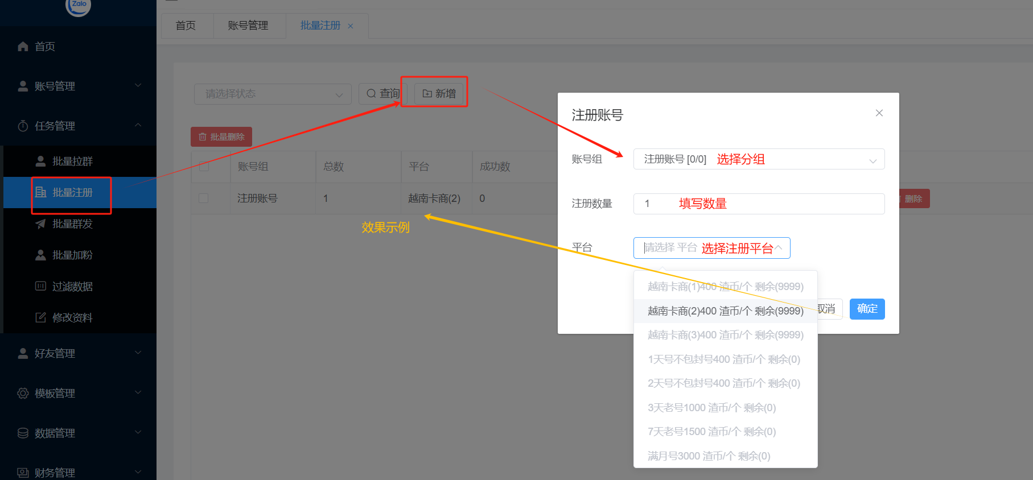Switch to the 账号管理 tab
This screenshot has width=1033, height=480.
click(x=248, y=26)
